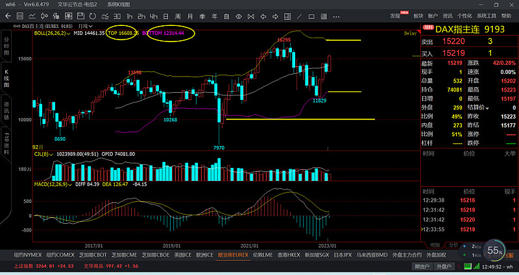519x275 pixels.
Task: Open the 个性化 menu
Action: point(465,16)
